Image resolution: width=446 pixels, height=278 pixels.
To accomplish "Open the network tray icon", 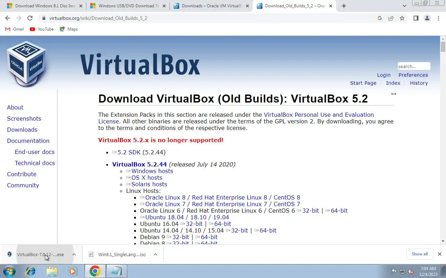I will (402, 271).
